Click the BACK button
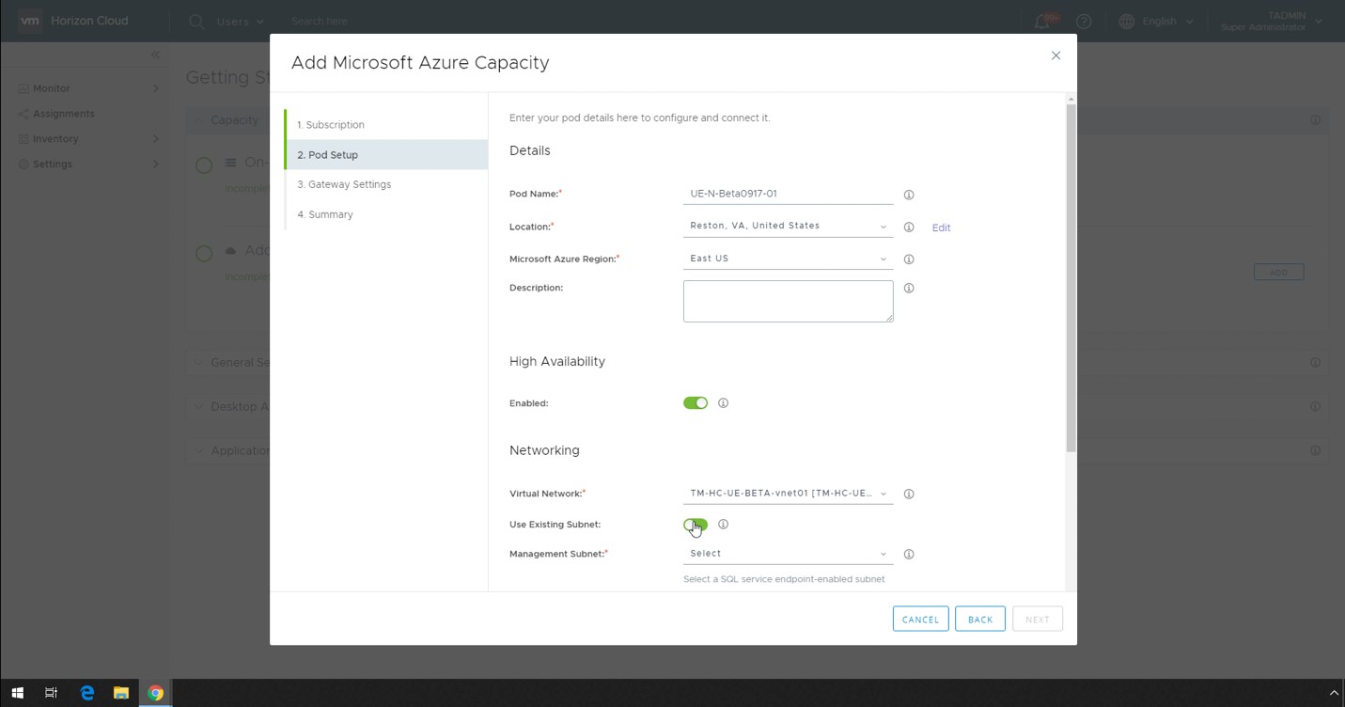This screenshot has width=1345, height=707. [x=980, y=619]
